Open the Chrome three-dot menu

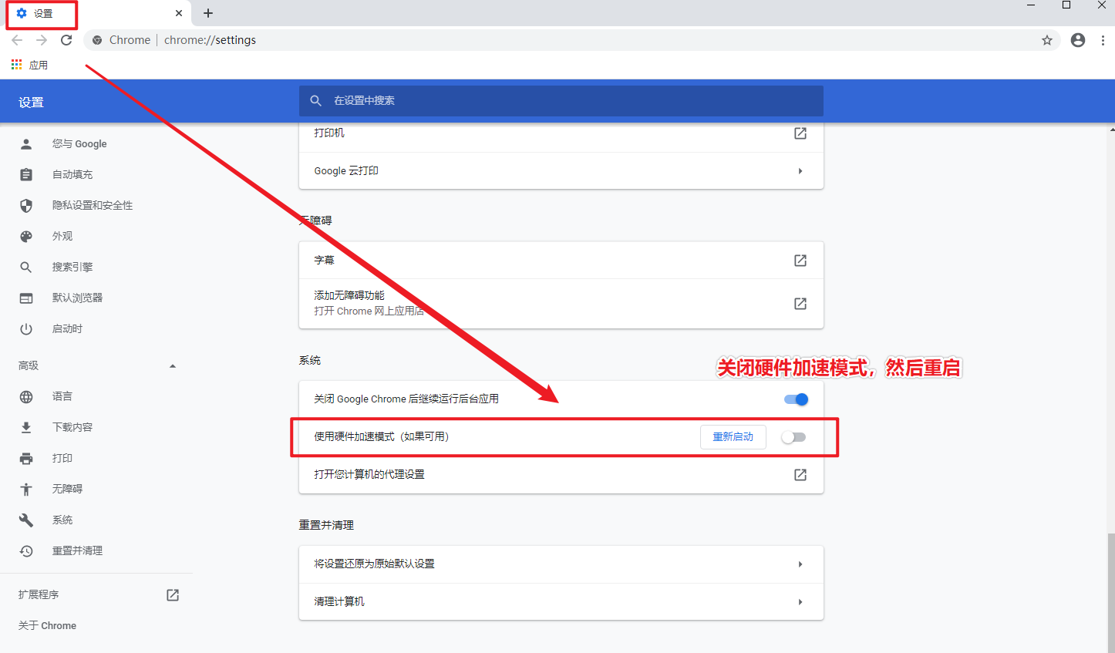point(1103,40)
